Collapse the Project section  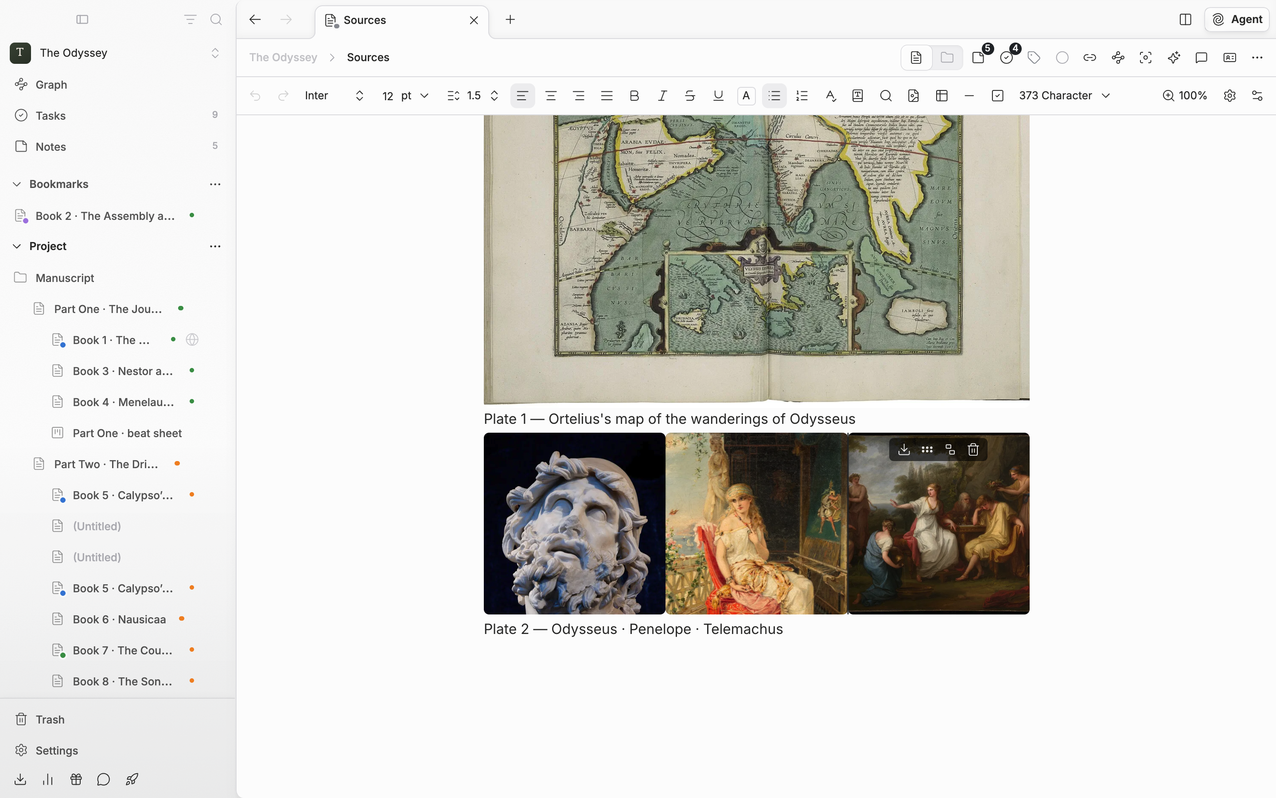click(17, 246)
